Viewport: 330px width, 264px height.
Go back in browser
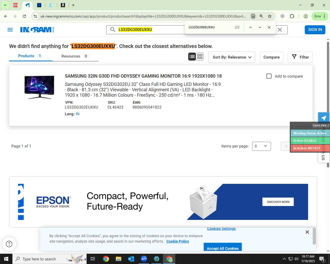tap(6, 16)
